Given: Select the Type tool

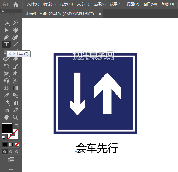Looking at the screenshot, I should 6,44.
